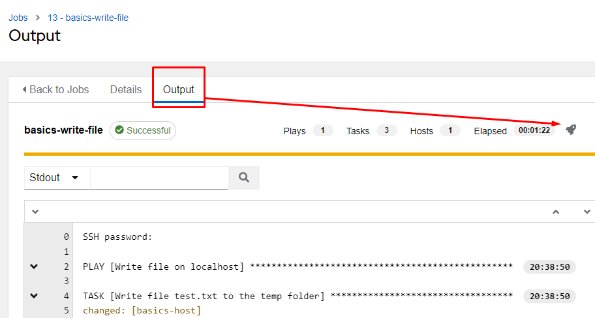The image size is (595, 318).
Task: Click the changed: [basics-host] output line
Action: (142, 310)
